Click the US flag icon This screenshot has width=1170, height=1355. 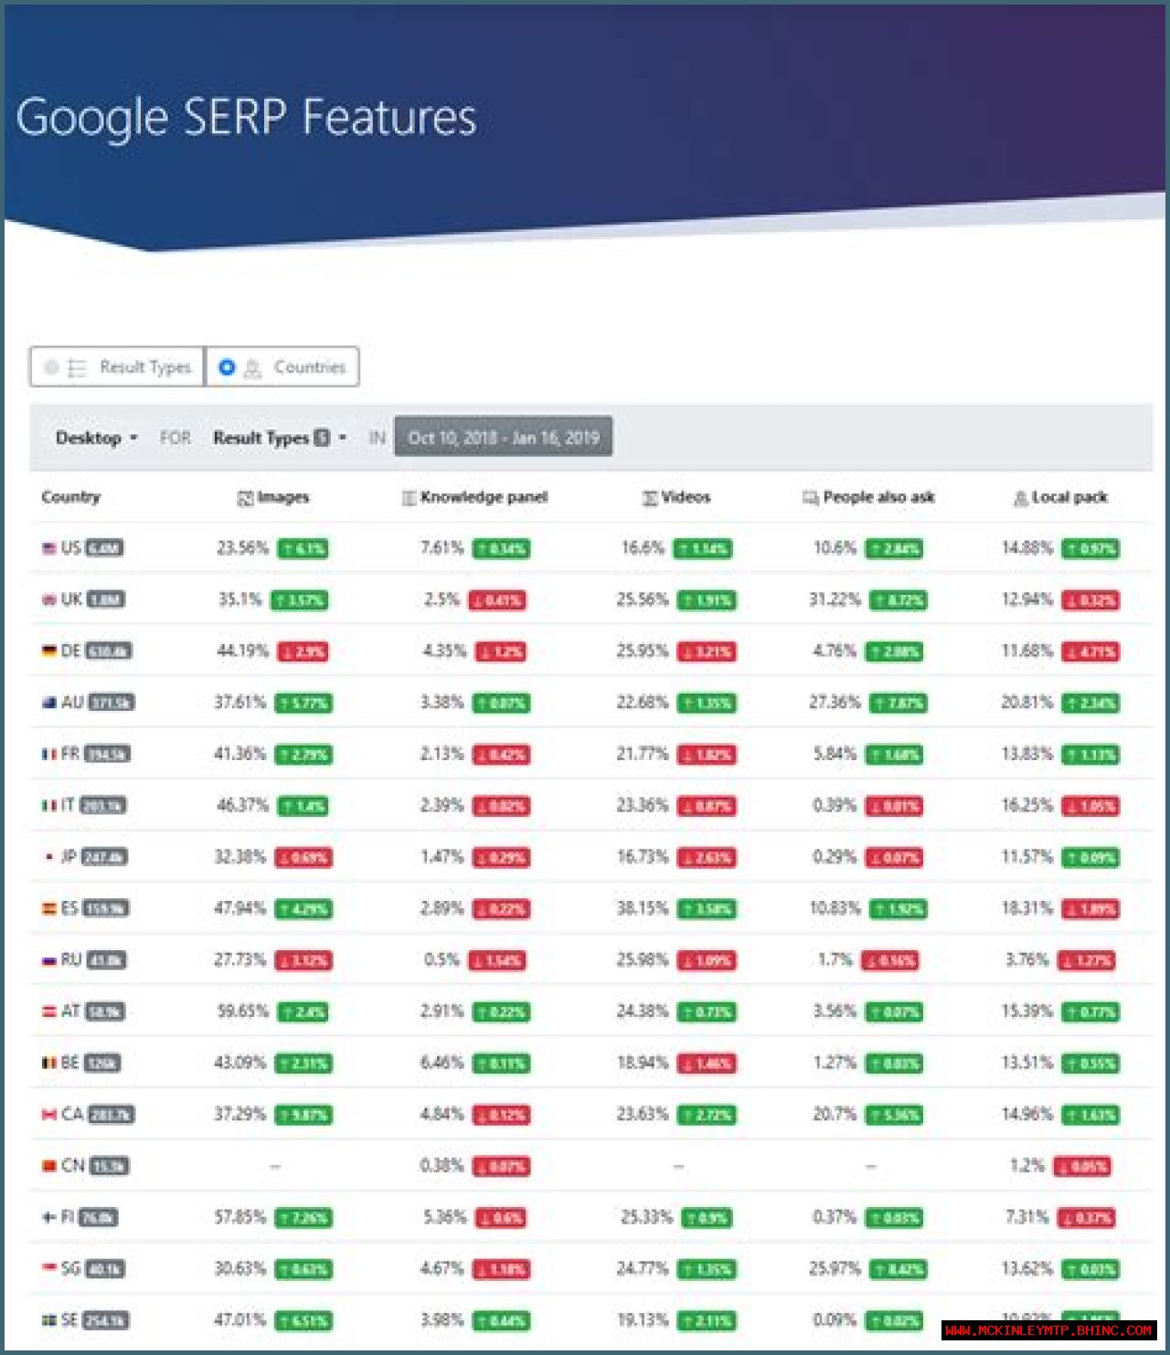coord(49,548)
